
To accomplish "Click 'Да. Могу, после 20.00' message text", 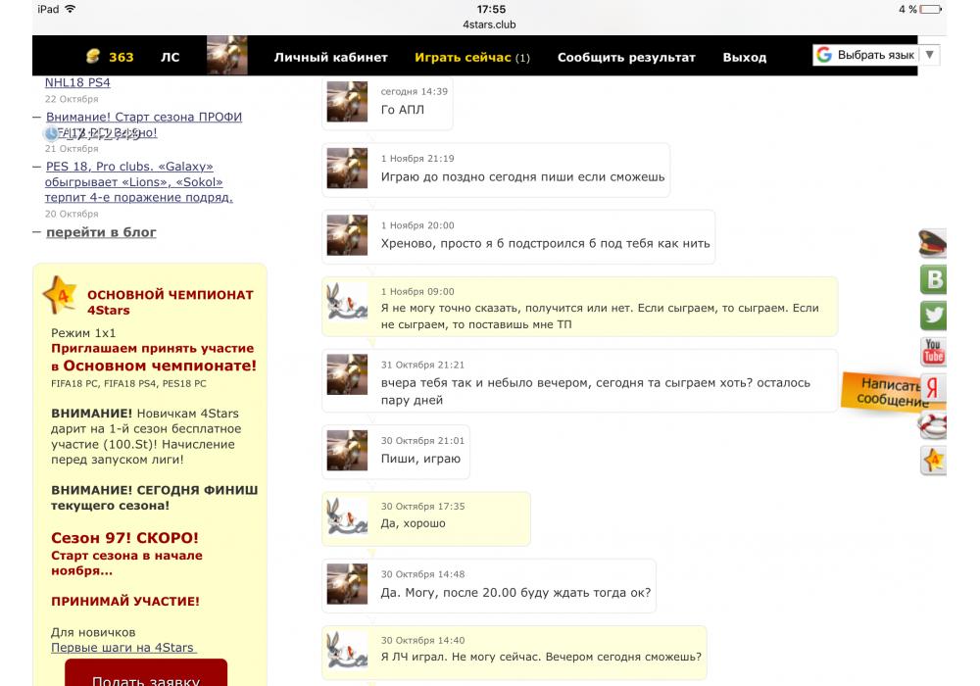I will pyautogui.click(x=515, y=592).
